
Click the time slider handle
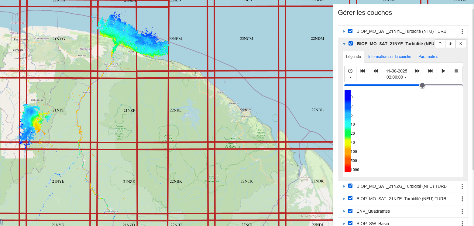(x=422, y=86)
